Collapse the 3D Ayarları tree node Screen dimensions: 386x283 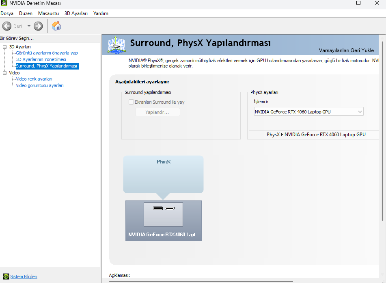point(4,47)
